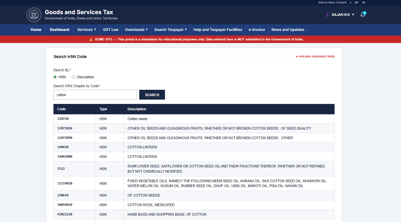This screenshot has height=222, width=401.
Task: Click the HSN type cell for code 42022220
Action: [x=110, y=214]
